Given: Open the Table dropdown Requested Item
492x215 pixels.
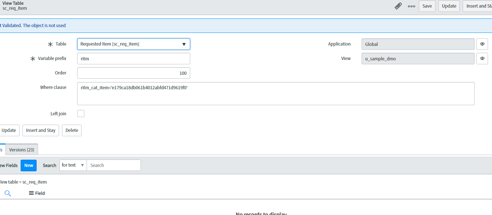Looking at the screenshot, I should point(133,44).
